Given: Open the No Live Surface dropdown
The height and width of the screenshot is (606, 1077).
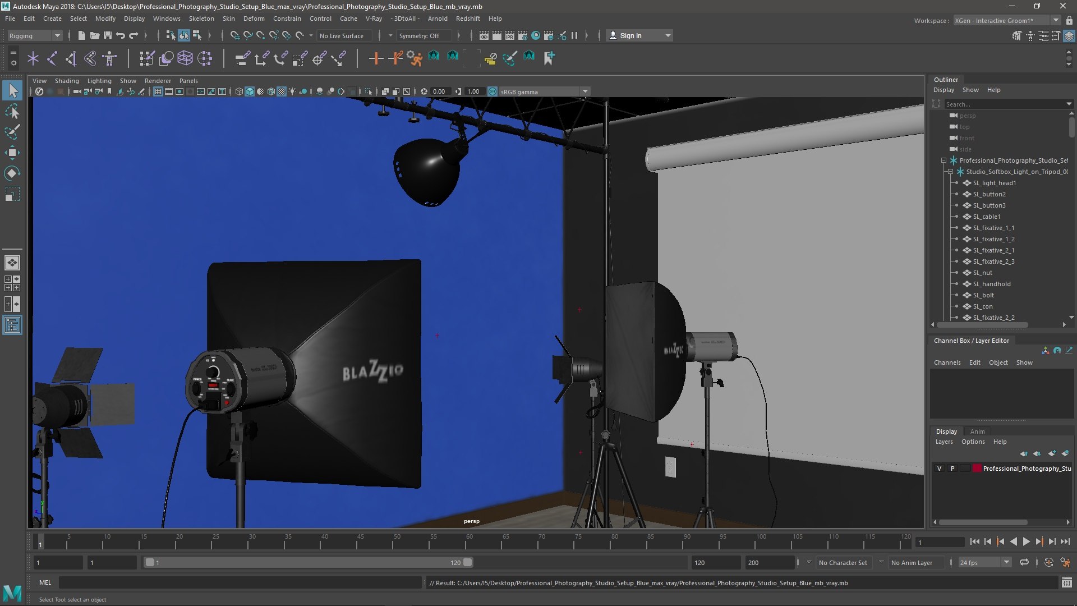Looking at the screenshot, I should click(345, 35).
